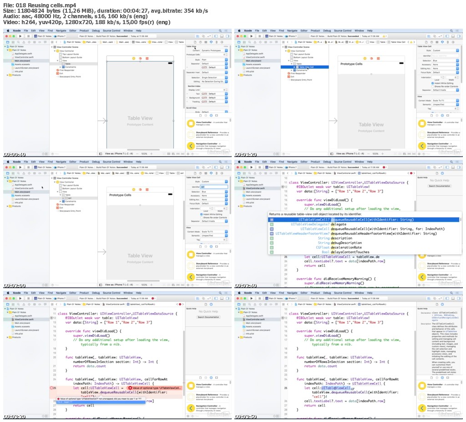The image size is (466, 422).
Task: Toggle Indent While Editing in 00:01:20 frame
Action: (x=433, y=83)
